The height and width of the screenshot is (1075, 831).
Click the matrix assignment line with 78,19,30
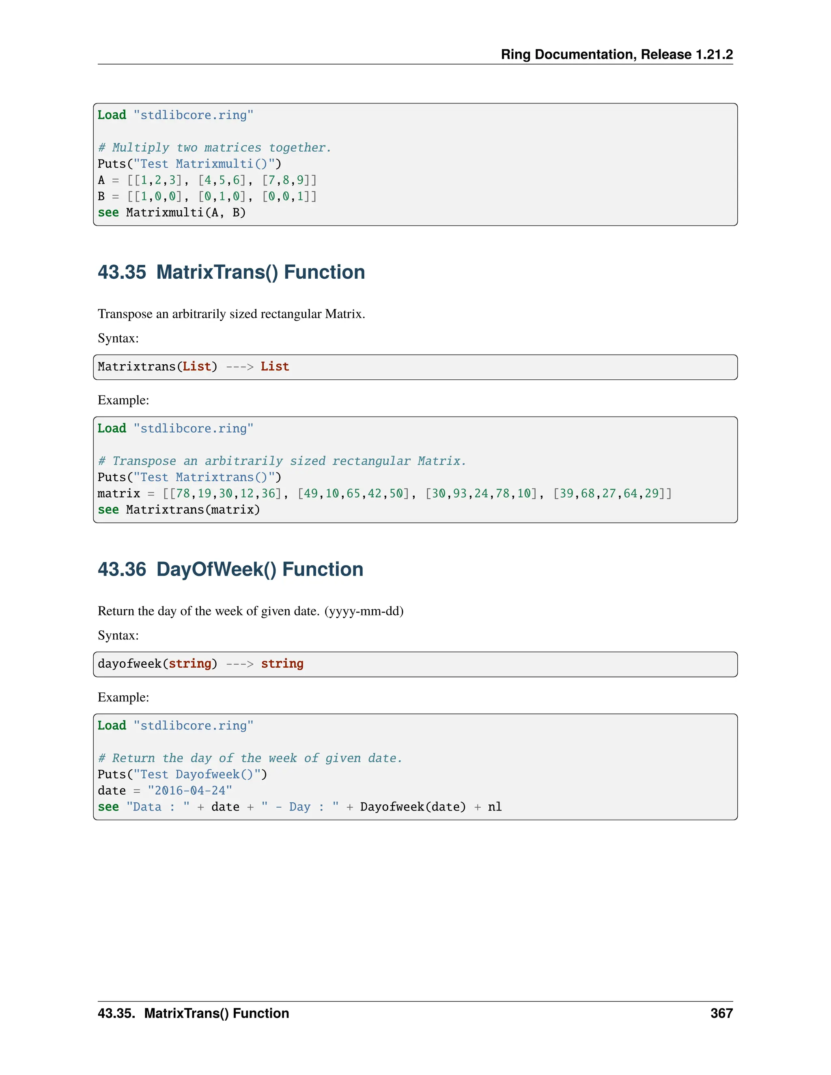[384, 493]
